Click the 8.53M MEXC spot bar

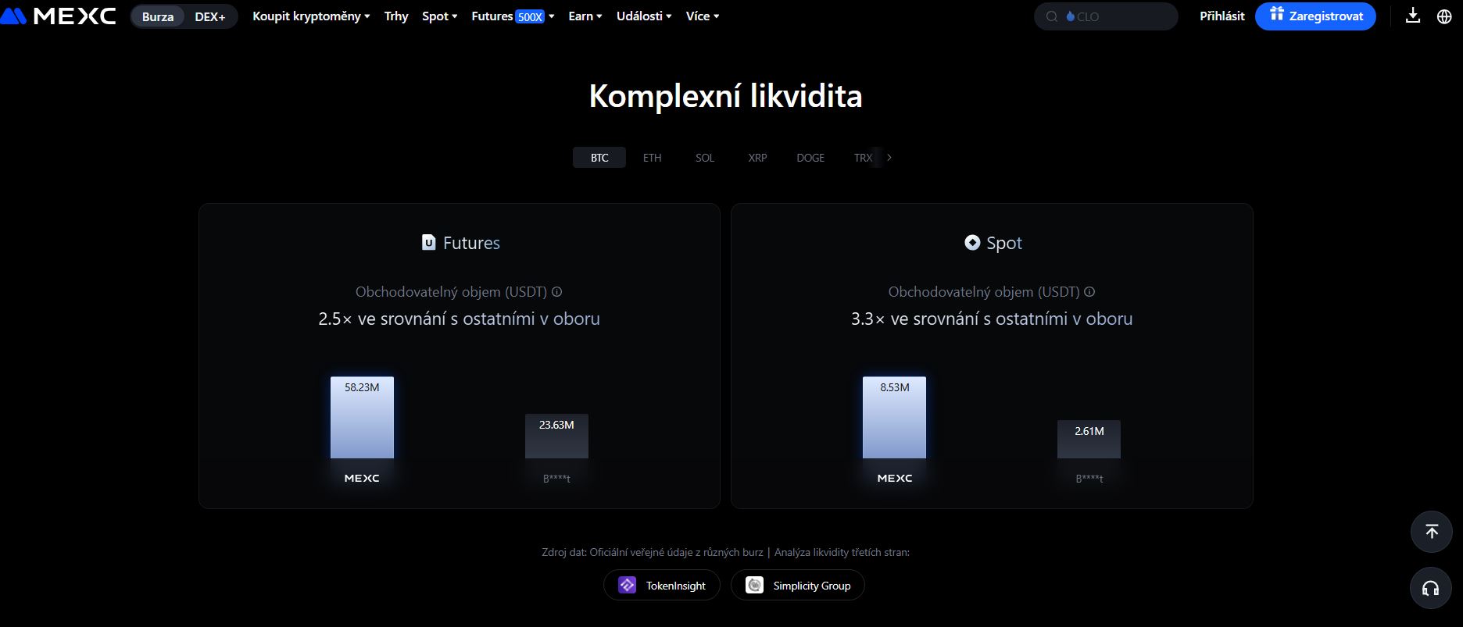(894, 418)
